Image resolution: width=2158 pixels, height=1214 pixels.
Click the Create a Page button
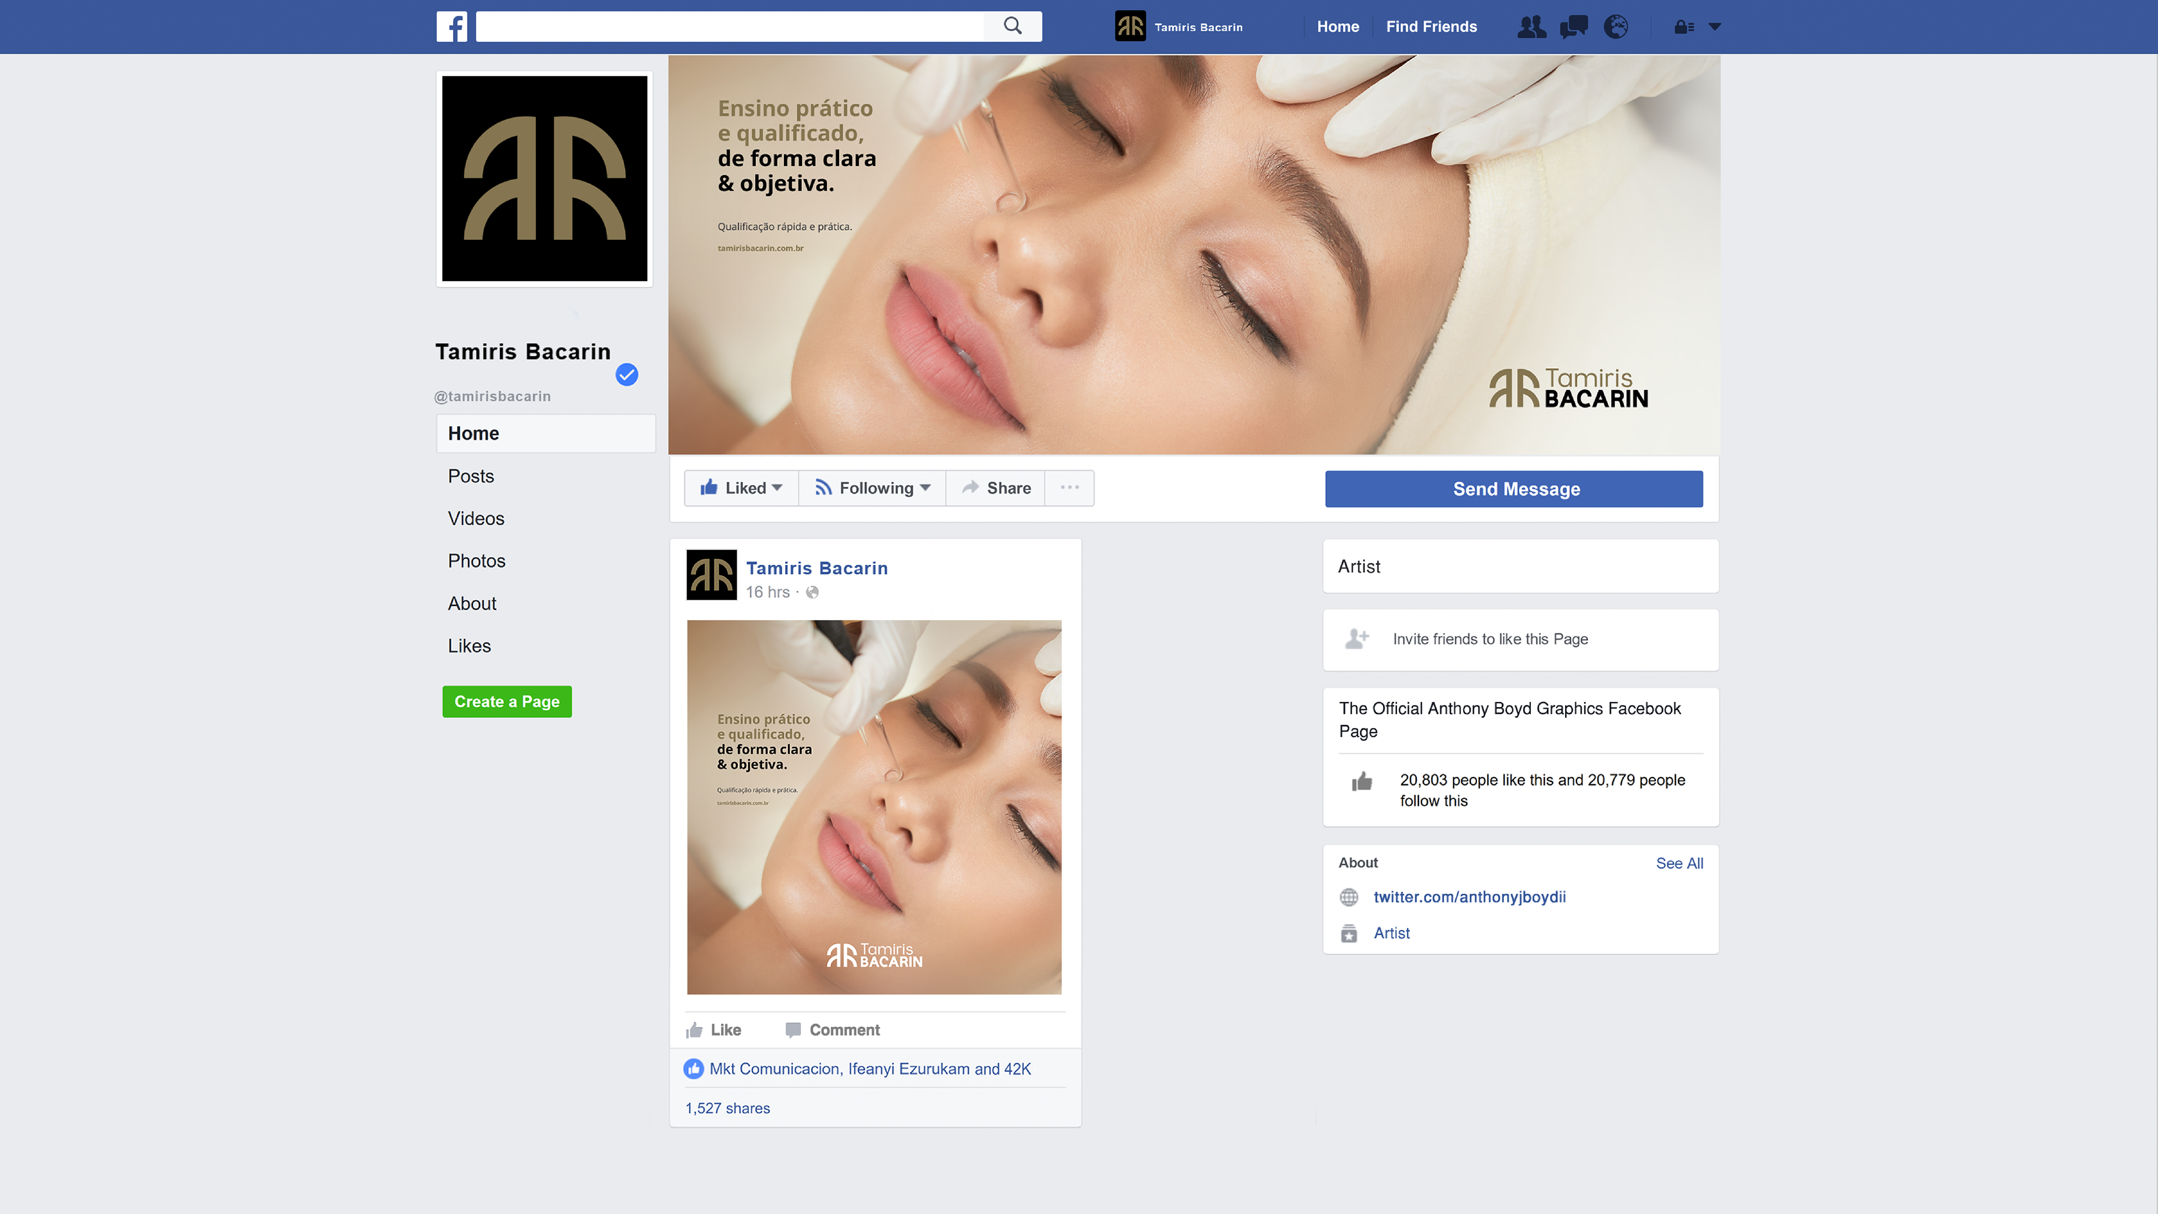point(506,701)
